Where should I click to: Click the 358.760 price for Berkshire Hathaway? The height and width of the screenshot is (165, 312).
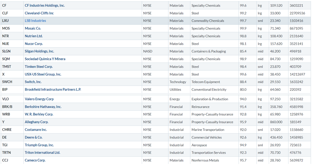(x=276, y=107)
